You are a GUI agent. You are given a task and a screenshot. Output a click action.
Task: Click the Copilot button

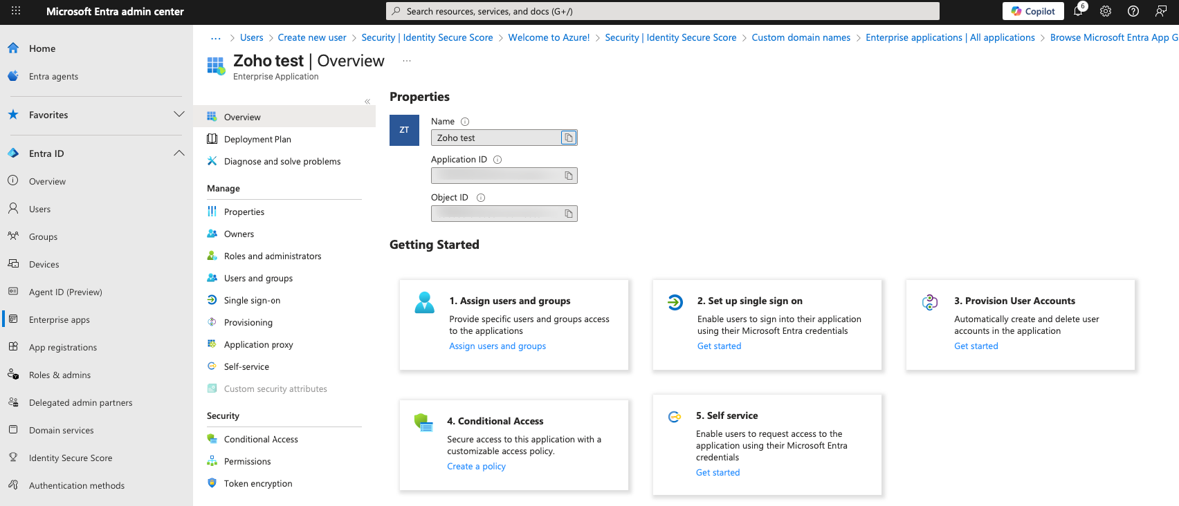(x=1033, y=11)
